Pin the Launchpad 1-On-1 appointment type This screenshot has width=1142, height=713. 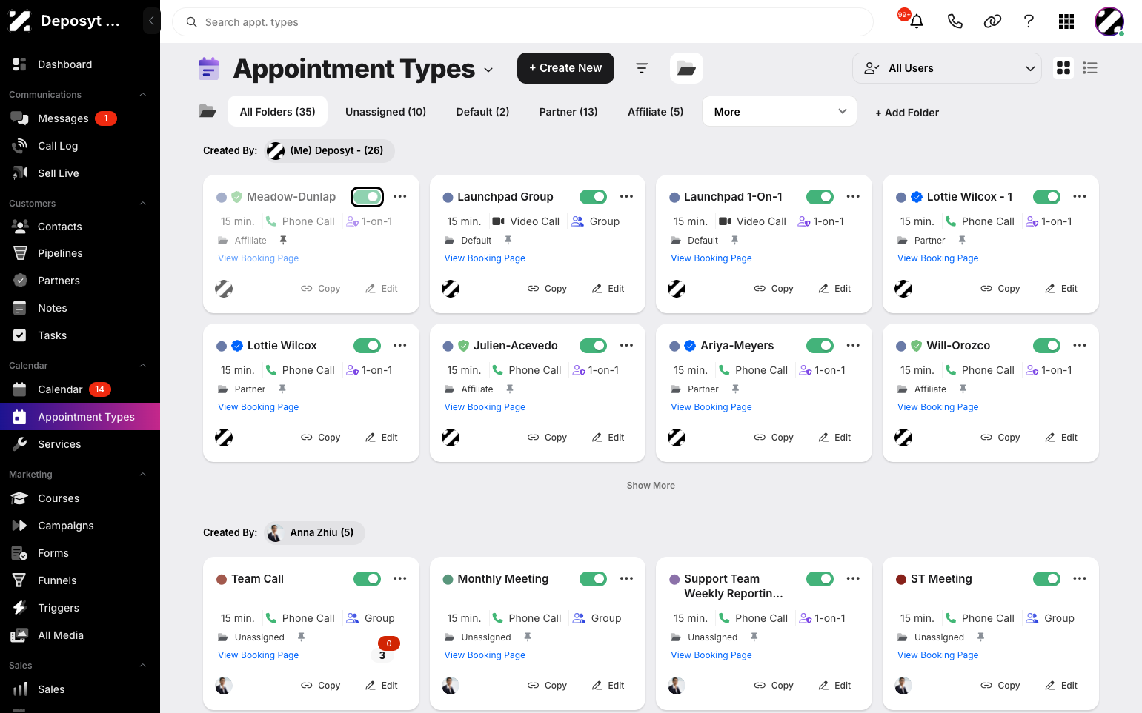(735, 241)
